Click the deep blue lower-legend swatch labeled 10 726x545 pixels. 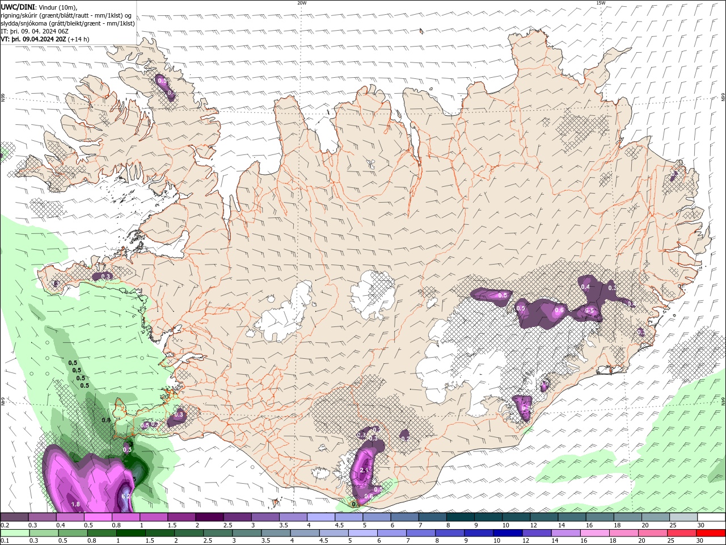point(507,533)
